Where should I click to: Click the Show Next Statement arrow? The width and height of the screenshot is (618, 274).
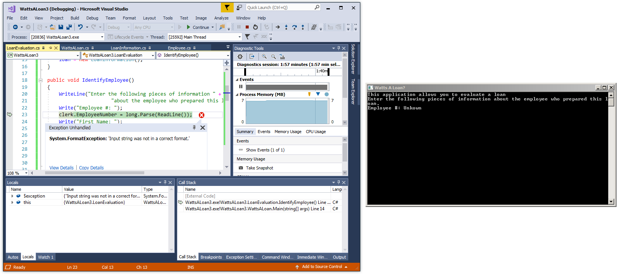278,27
